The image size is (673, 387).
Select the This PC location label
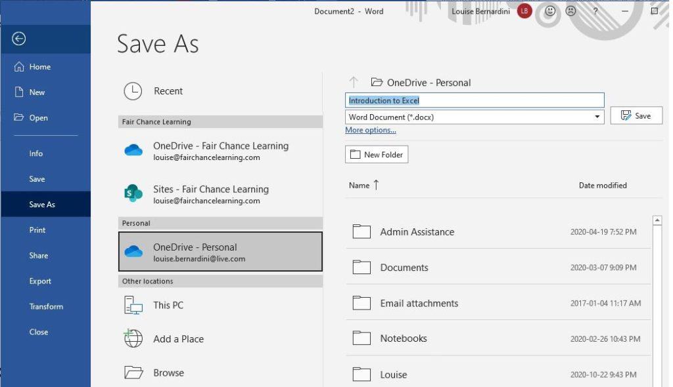pos(168,305)
